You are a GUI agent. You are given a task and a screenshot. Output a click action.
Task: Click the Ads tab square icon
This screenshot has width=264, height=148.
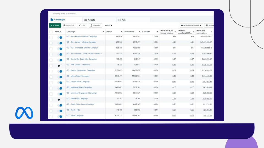[x=120, y=20]
